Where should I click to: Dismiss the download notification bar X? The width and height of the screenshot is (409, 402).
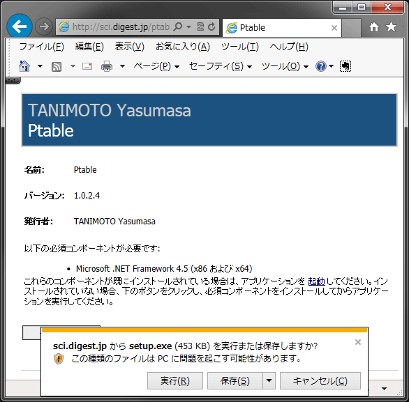tap(358, 342)
